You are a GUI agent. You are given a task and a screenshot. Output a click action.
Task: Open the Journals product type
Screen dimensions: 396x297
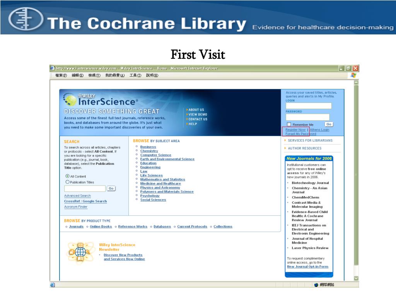click(x=76, y=227)
